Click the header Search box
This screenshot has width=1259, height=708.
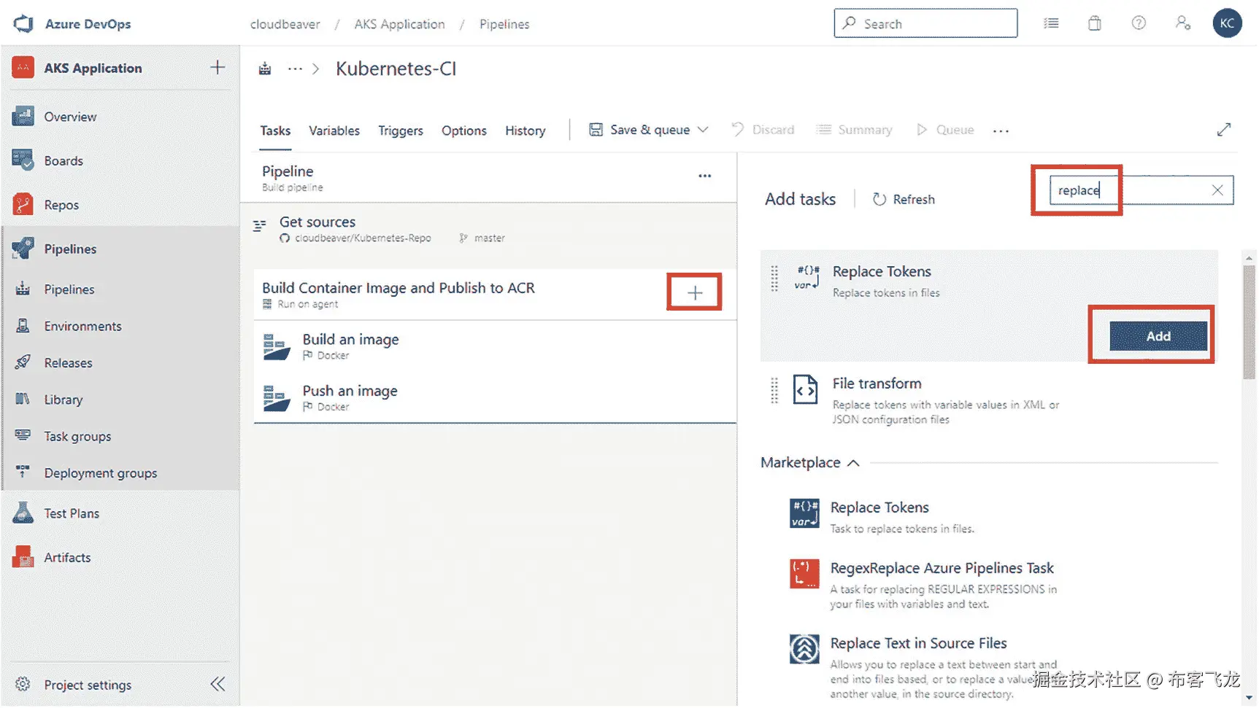pos(925,23)
